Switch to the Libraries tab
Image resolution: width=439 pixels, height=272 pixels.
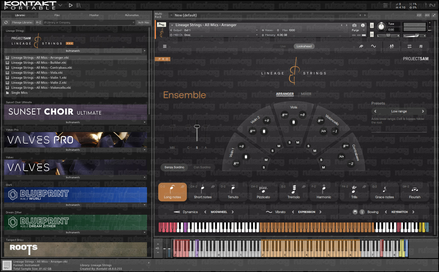20,15
